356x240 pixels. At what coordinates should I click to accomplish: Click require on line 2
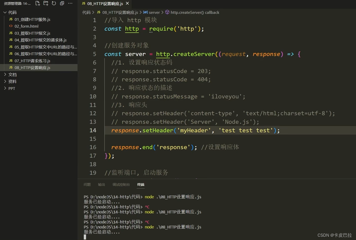coord(161,29)
